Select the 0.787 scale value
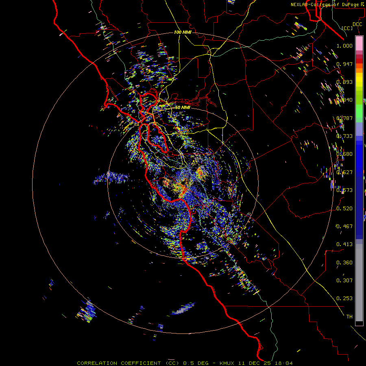 point(344,118)
